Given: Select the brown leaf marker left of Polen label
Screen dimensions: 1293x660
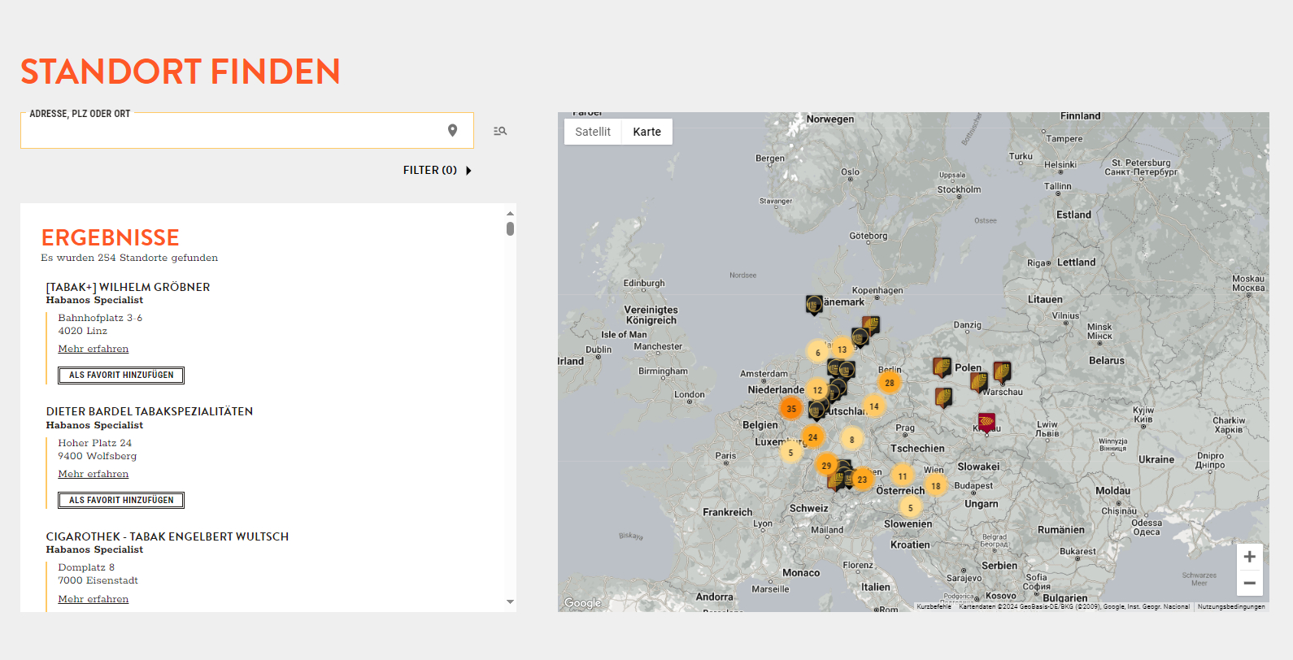Looking at the screenshot, I should (x=943, y=367).
